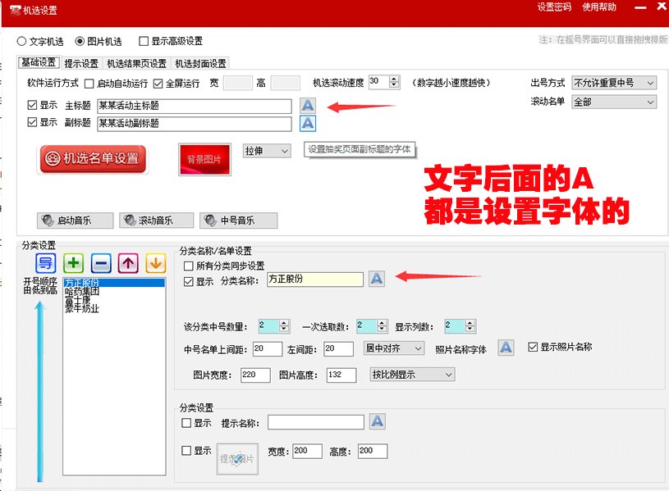
Task: Click the blue minus remove-category icon
Action: [x=101, y=263]
